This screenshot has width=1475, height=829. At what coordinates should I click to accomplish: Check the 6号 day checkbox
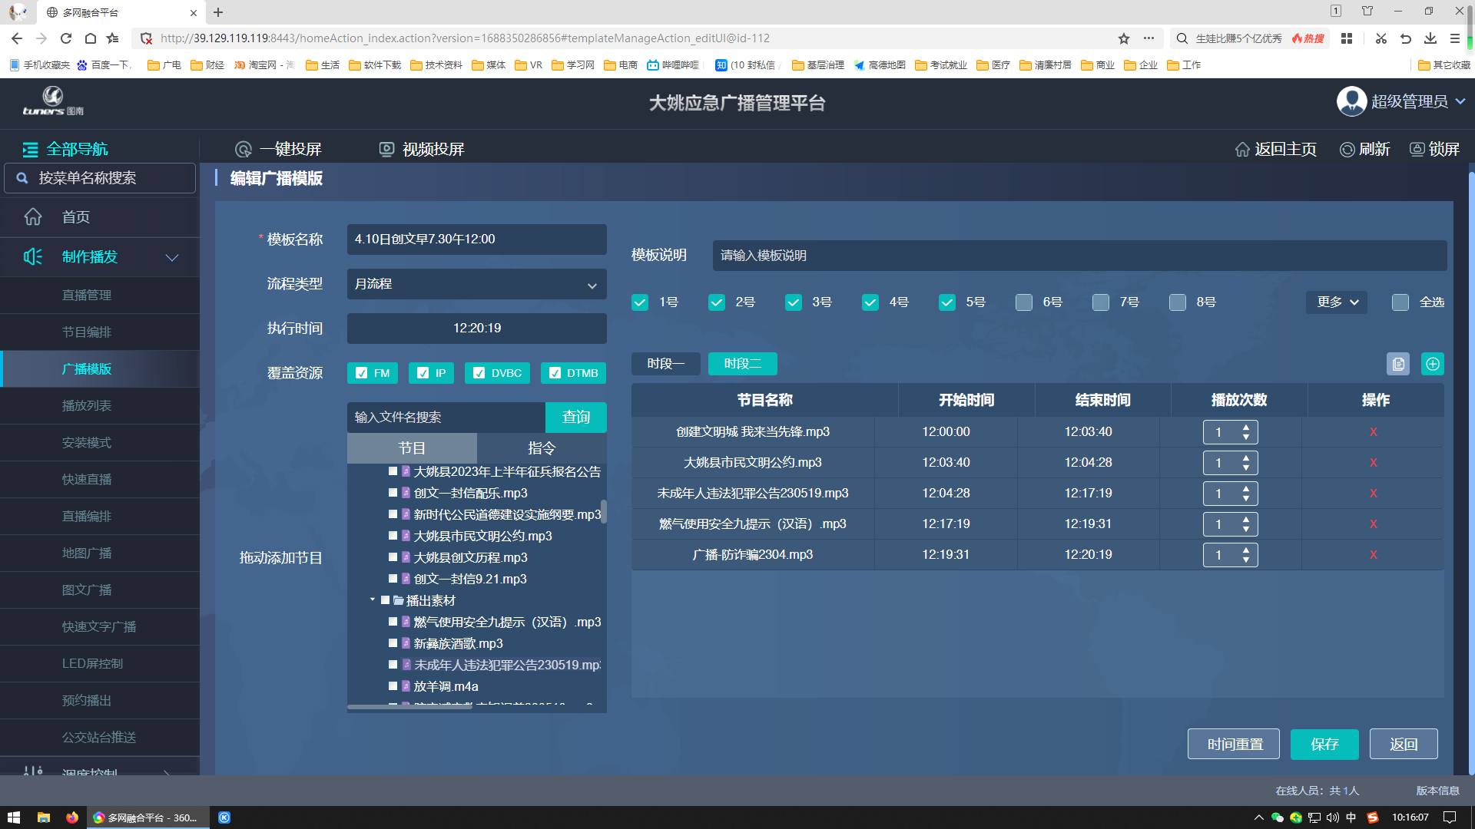1023,302
